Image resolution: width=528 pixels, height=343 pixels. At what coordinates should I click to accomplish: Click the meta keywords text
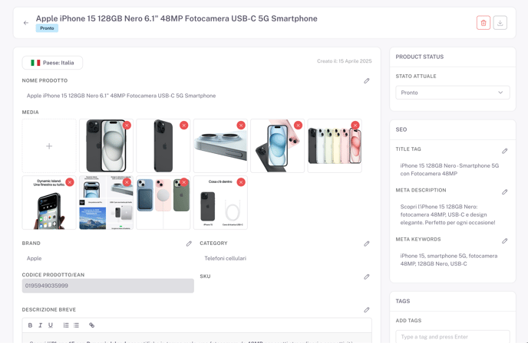click(449, 260)
